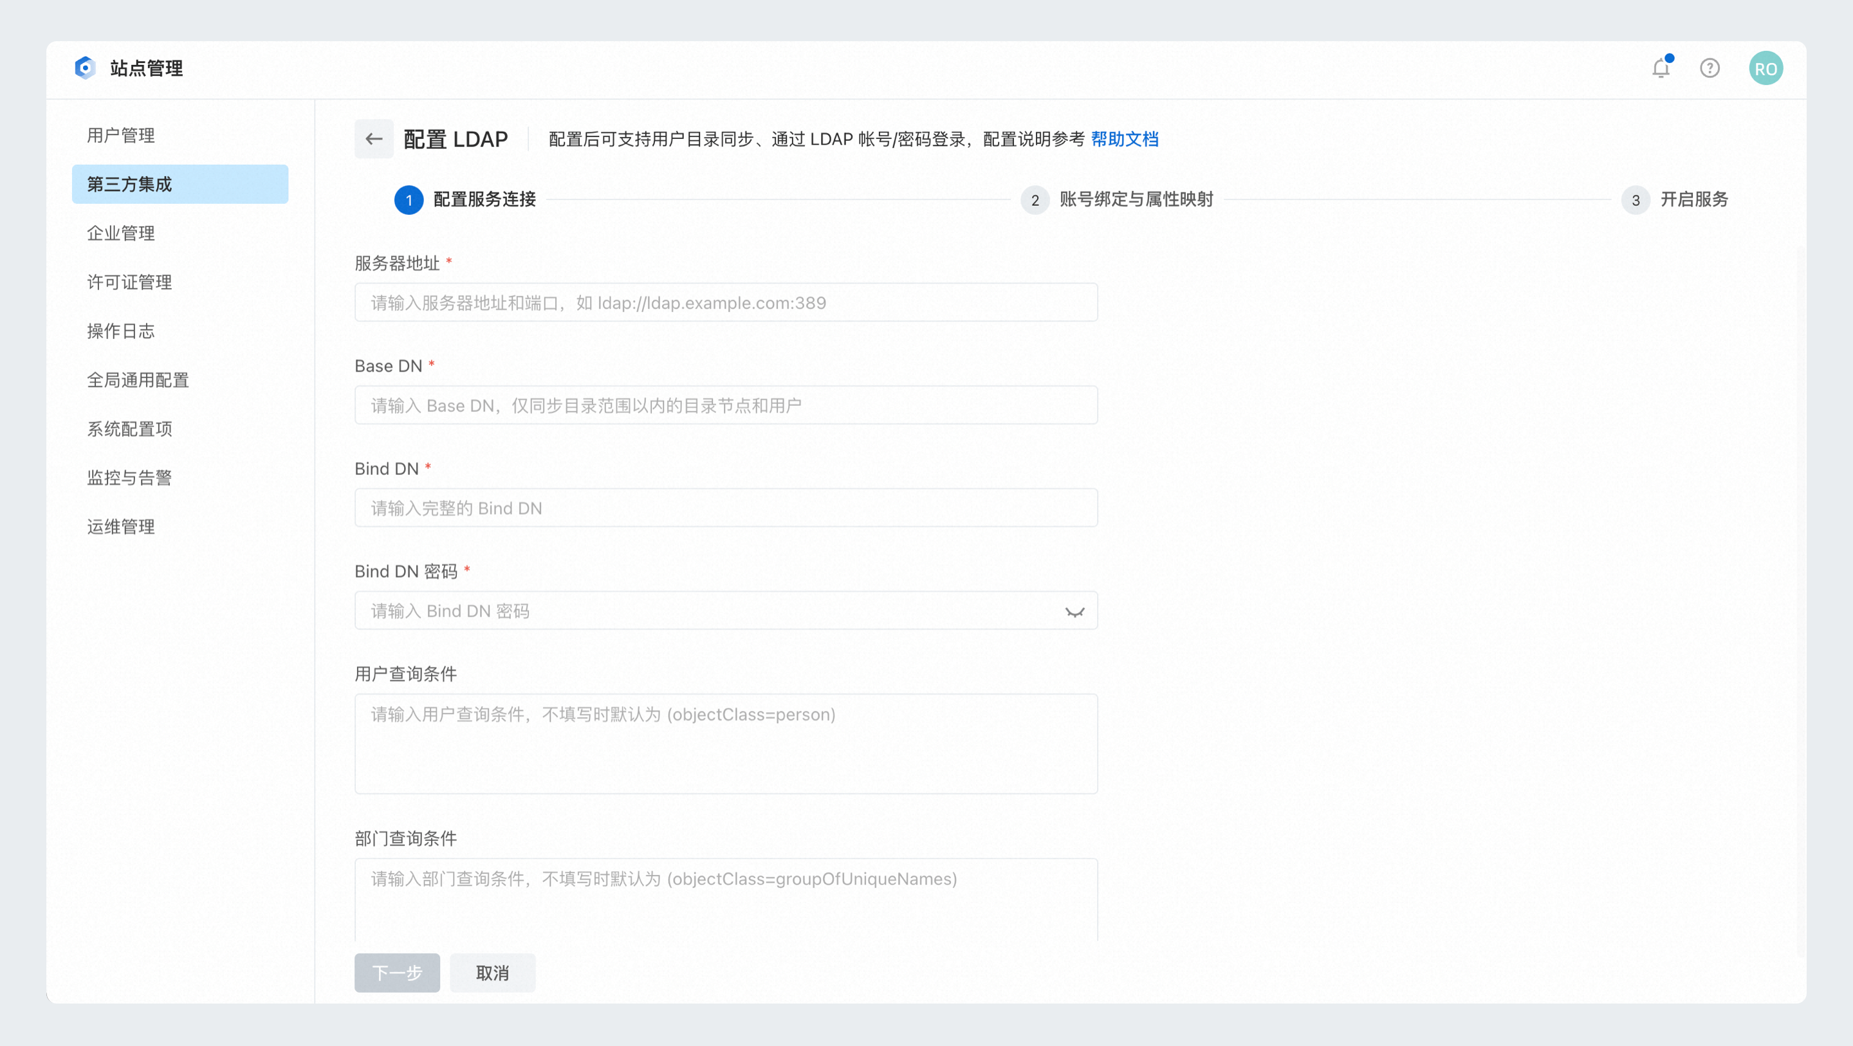This screenshot has width=1853, height=1046.
Task: Focus the Base DN input field
Action: point(726,405)
